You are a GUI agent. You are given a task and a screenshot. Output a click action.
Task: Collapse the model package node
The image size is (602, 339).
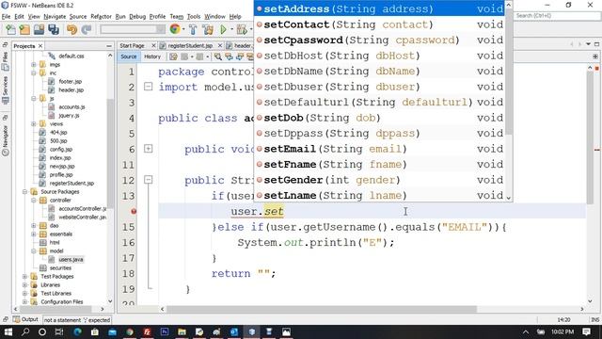tap(34, 251)
